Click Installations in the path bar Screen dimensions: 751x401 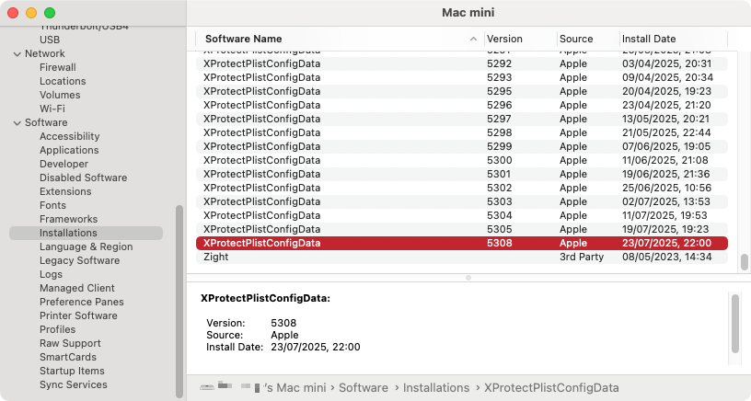coord(436,387)
